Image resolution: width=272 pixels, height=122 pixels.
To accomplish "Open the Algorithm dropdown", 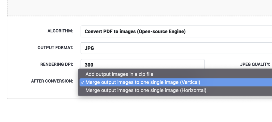I will [176, 31].
